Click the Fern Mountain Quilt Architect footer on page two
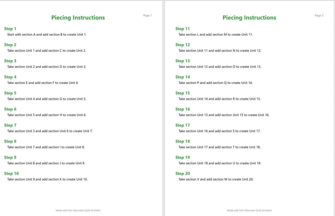The height and width of the screenshot is (216, 335). tap(249, 210)
